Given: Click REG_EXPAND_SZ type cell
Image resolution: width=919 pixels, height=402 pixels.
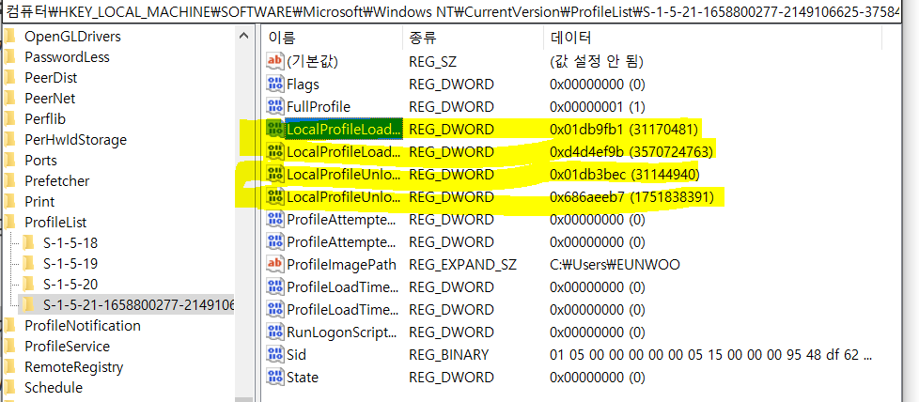Looking at the screenshot, I should [x=462, y=265].
